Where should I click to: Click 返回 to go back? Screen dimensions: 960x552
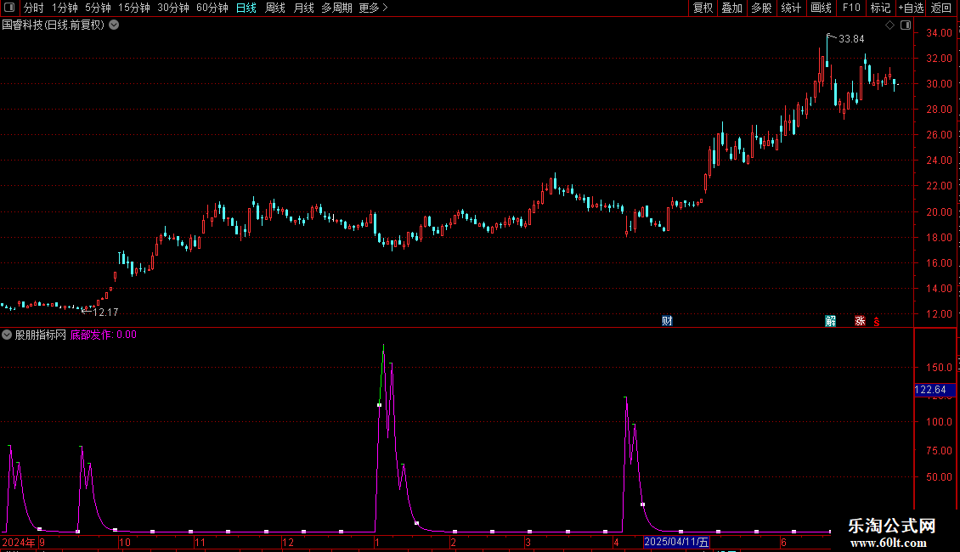point(941,8)
